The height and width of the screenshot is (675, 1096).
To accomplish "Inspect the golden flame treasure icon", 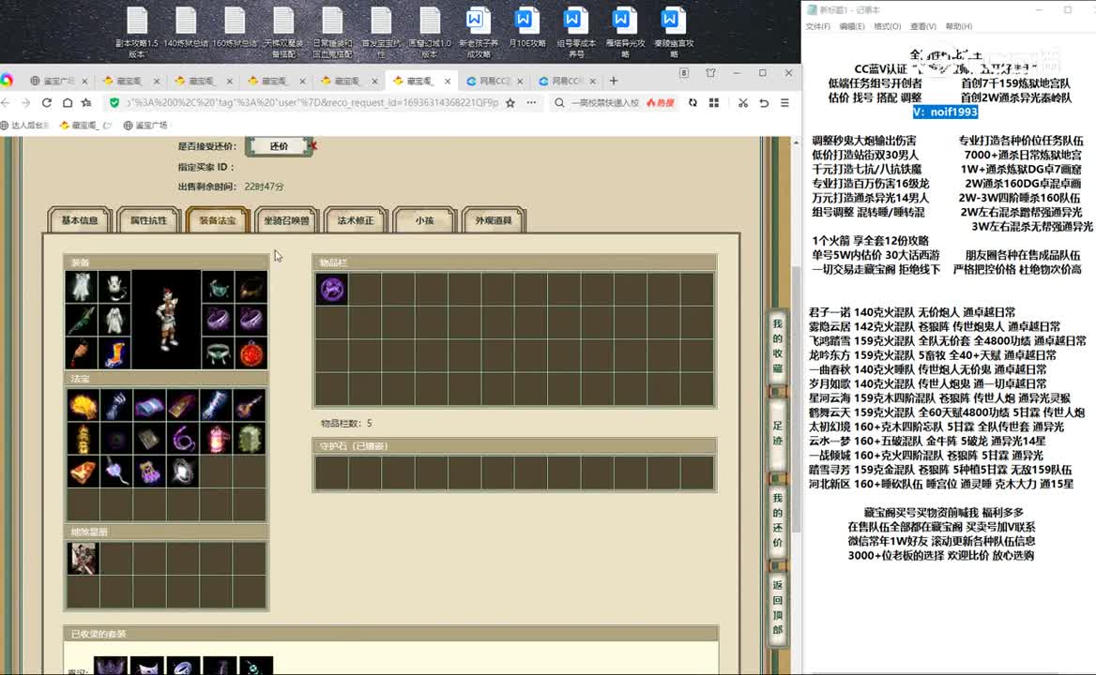I will 83,406.
